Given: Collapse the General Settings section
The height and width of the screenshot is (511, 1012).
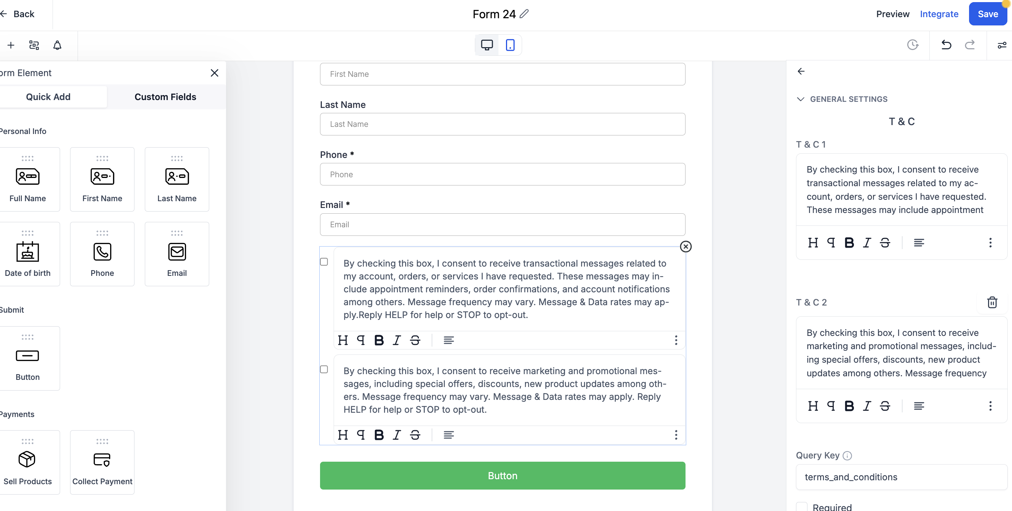Looking at the screenshot, I should pyautogui.click(x=801, y=99).
